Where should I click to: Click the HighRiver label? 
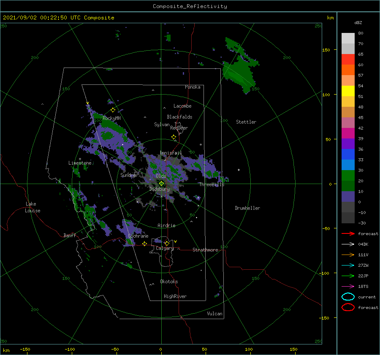pos(175,296)
